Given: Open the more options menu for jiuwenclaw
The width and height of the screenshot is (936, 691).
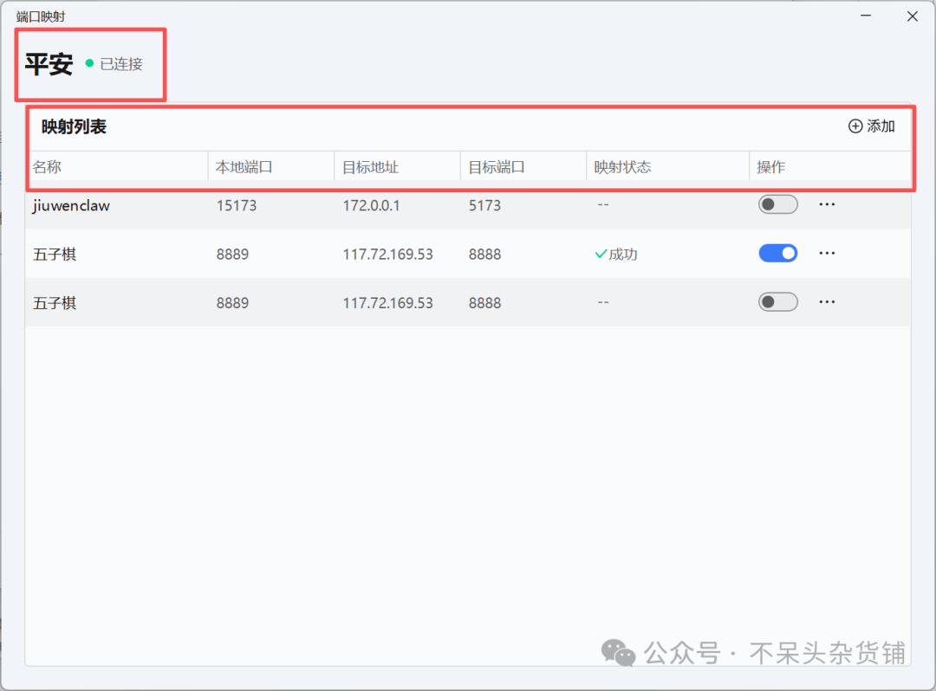Looking at the screenshot, I should (x=827, y=204).
